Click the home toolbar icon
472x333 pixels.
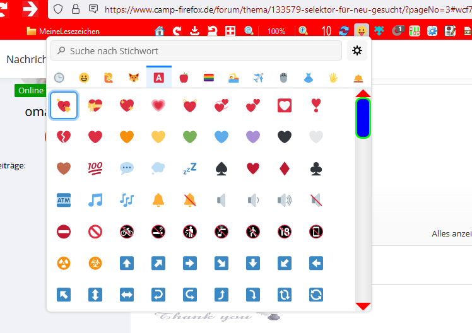pos(160,31)
